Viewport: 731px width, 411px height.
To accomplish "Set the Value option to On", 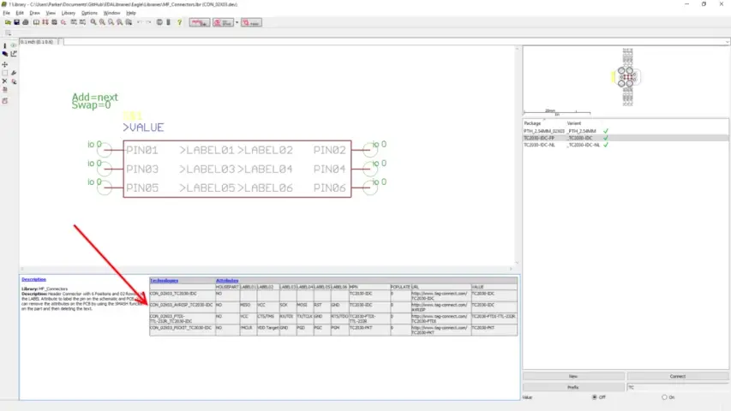I will pos(664,397).
